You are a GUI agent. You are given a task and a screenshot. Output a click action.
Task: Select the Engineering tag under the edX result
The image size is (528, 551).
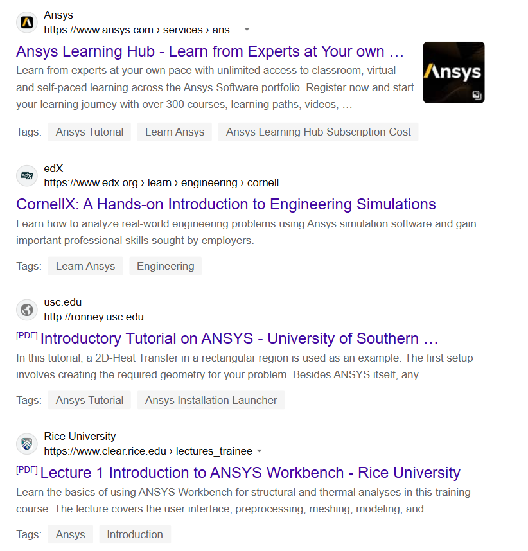click(x=165, y=266)
